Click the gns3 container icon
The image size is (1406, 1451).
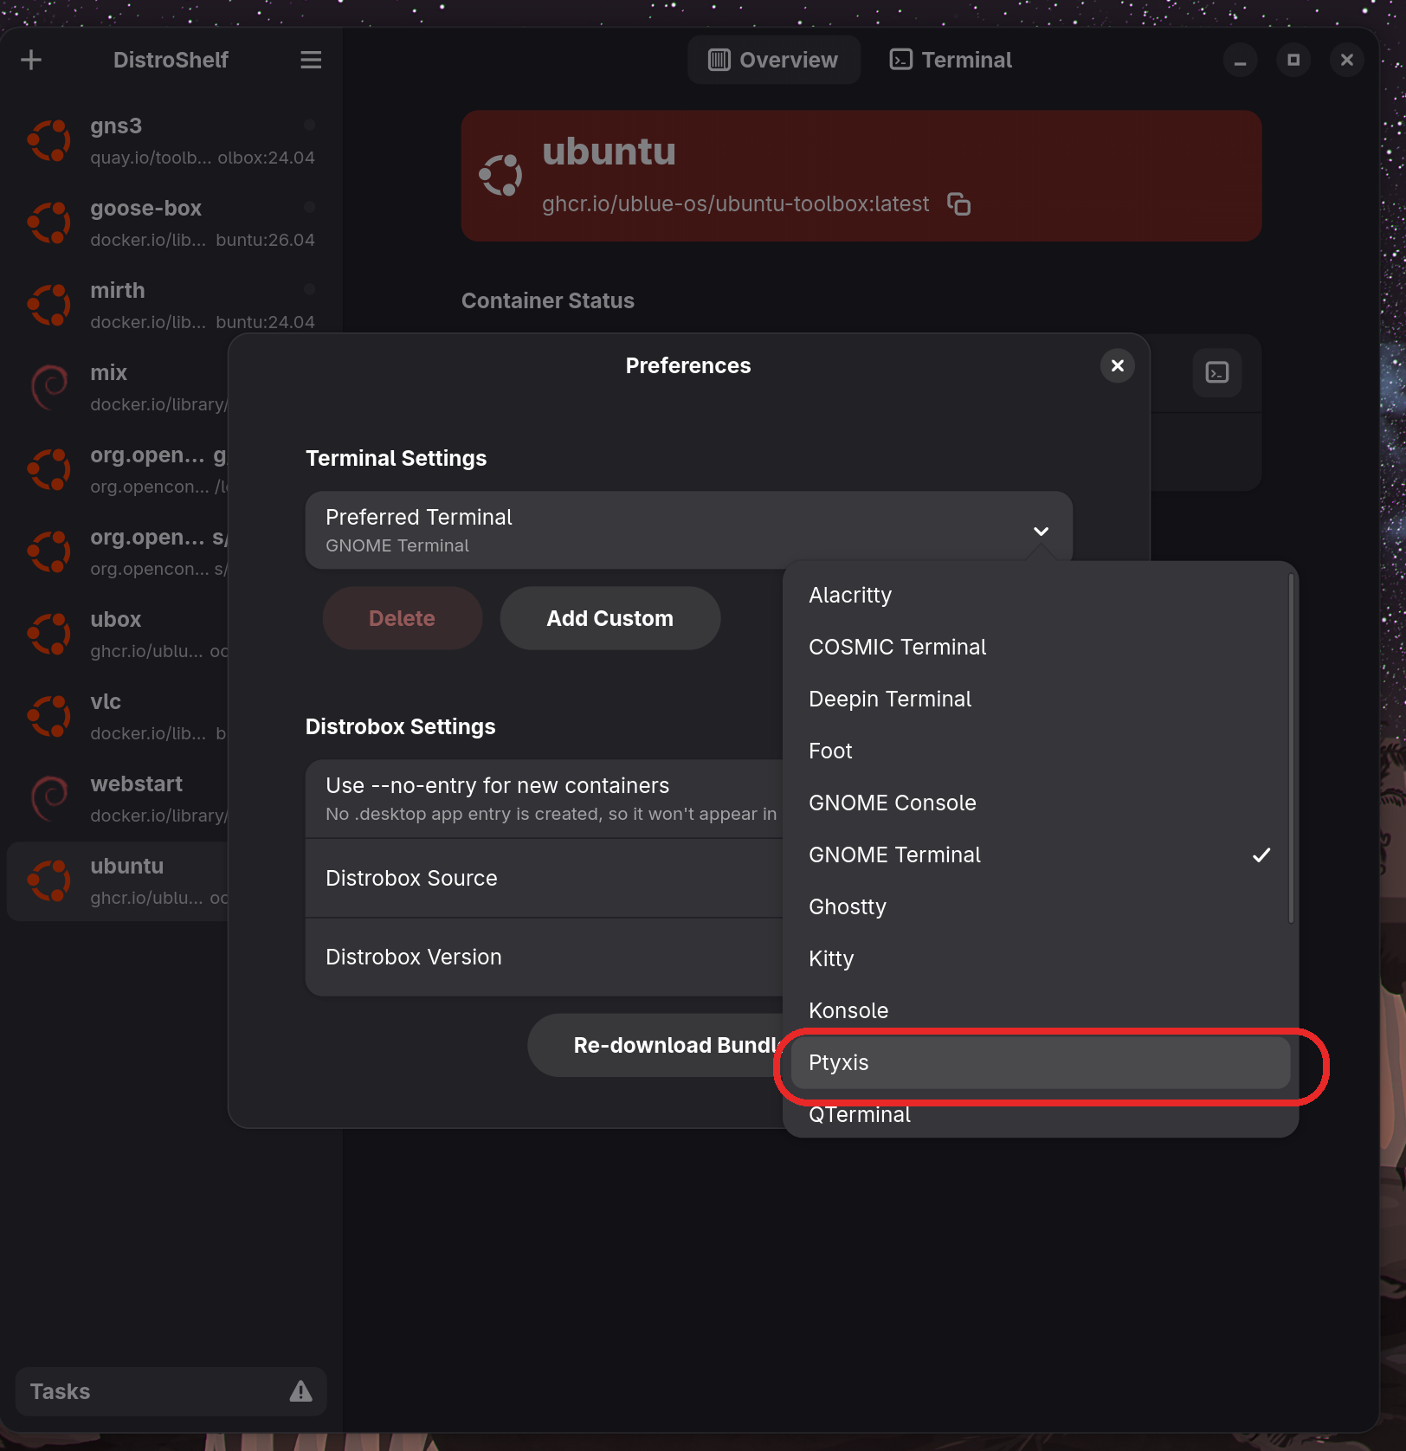(x=49, y=140)
